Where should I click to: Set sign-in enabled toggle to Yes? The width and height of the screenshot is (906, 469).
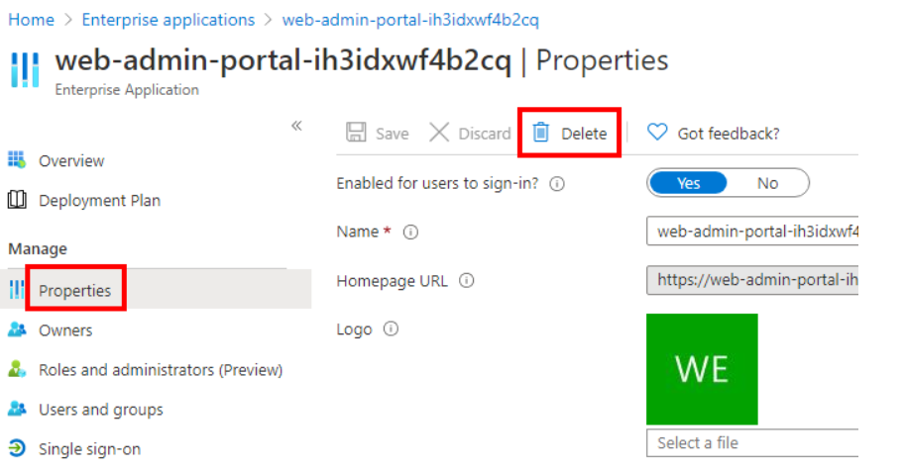pyautogui.click(x=688, y=183)
